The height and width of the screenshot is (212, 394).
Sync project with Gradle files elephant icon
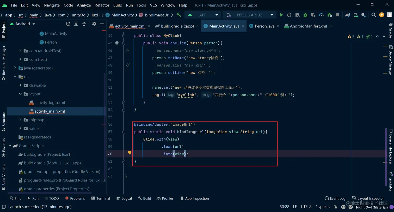tap(347, 15)
